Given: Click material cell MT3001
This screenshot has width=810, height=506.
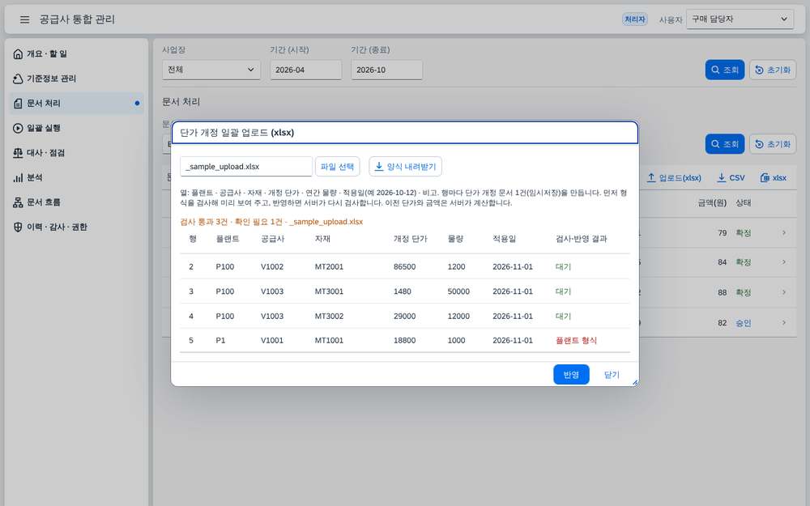Looking at the screenshot, I should 329,291.
